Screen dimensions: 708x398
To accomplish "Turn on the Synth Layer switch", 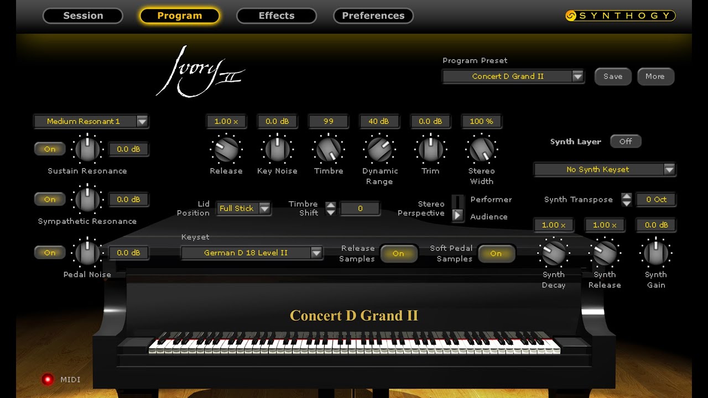I will [x=626, y=142].
